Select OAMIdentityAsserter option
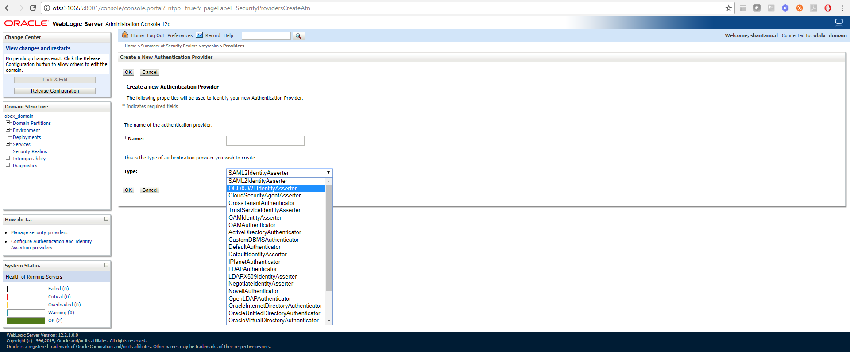850x352 pixels. [x=276, y=218]
